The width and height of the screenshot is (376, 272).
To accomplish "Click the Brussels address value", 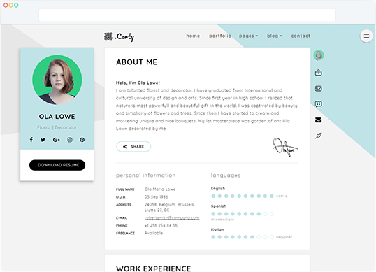I will click(170, 207).
